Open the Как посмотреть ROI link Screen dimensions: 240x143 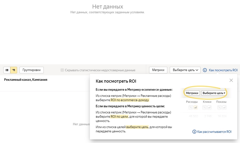click(223, 70)
